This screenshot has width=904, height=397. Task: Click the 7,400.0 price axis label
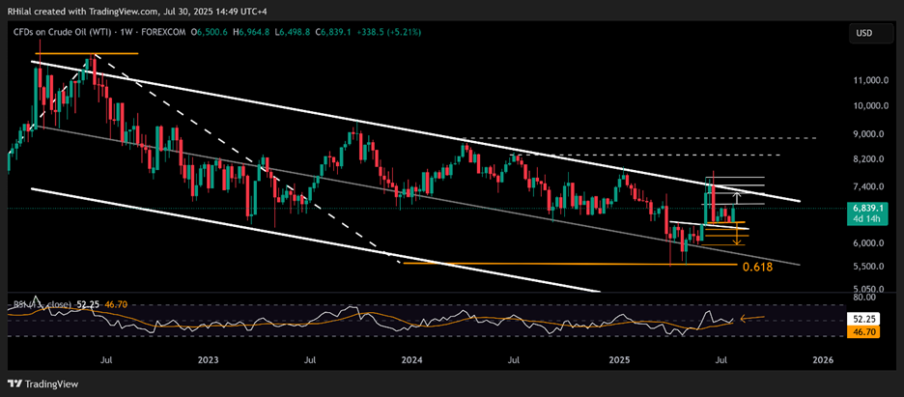tap(867, 186)
